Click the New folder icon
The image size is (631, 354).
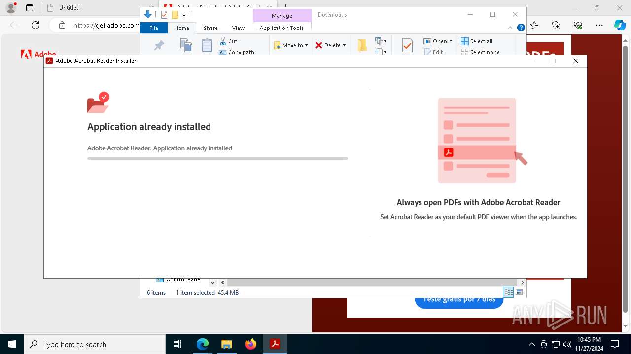coord(362,45)
